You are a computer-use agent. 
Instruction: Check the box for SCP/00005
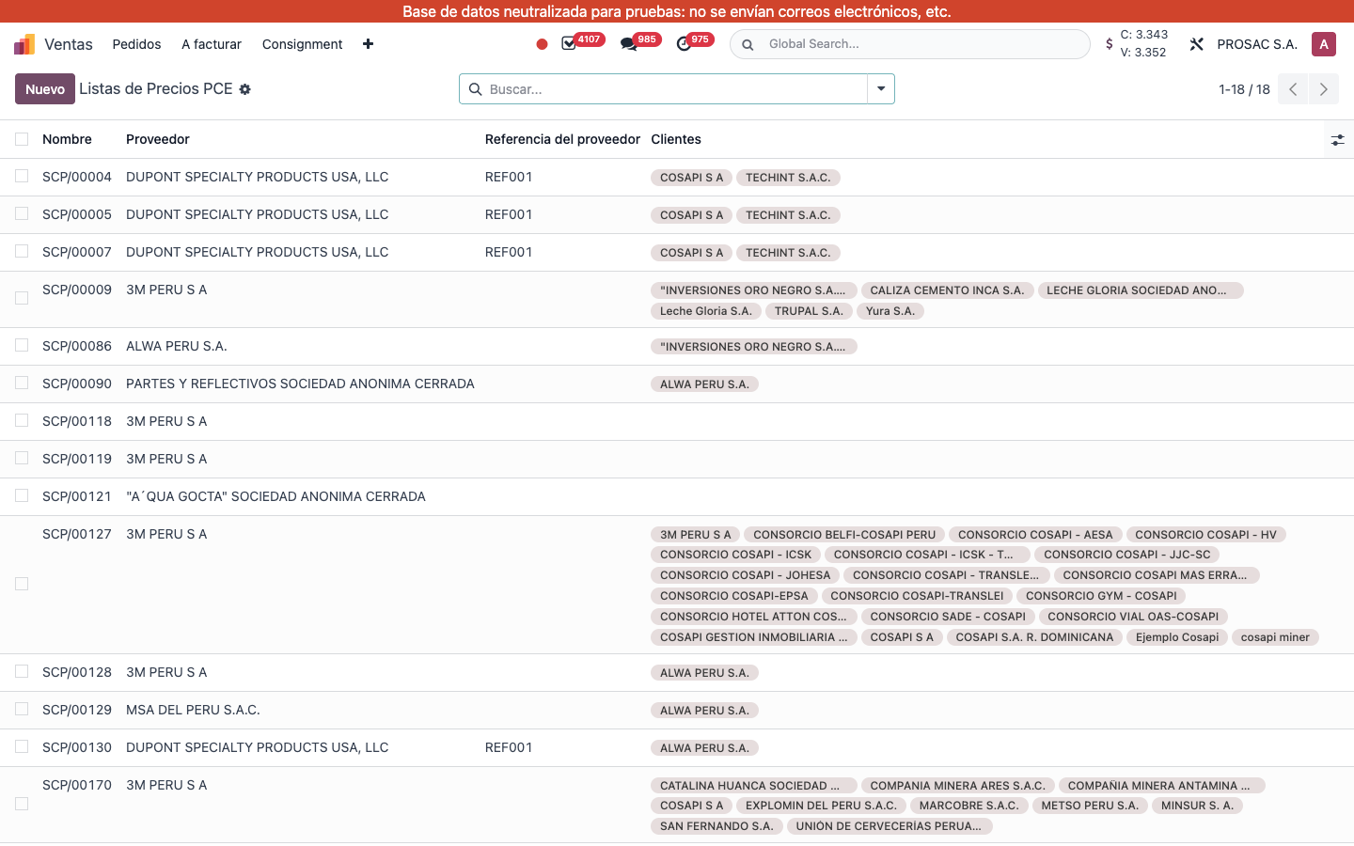pos(22,214)
